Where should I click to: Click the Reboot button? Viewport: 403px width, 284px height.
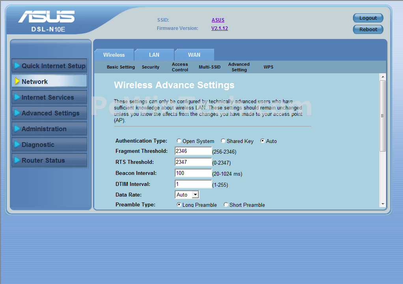[368, 29]
